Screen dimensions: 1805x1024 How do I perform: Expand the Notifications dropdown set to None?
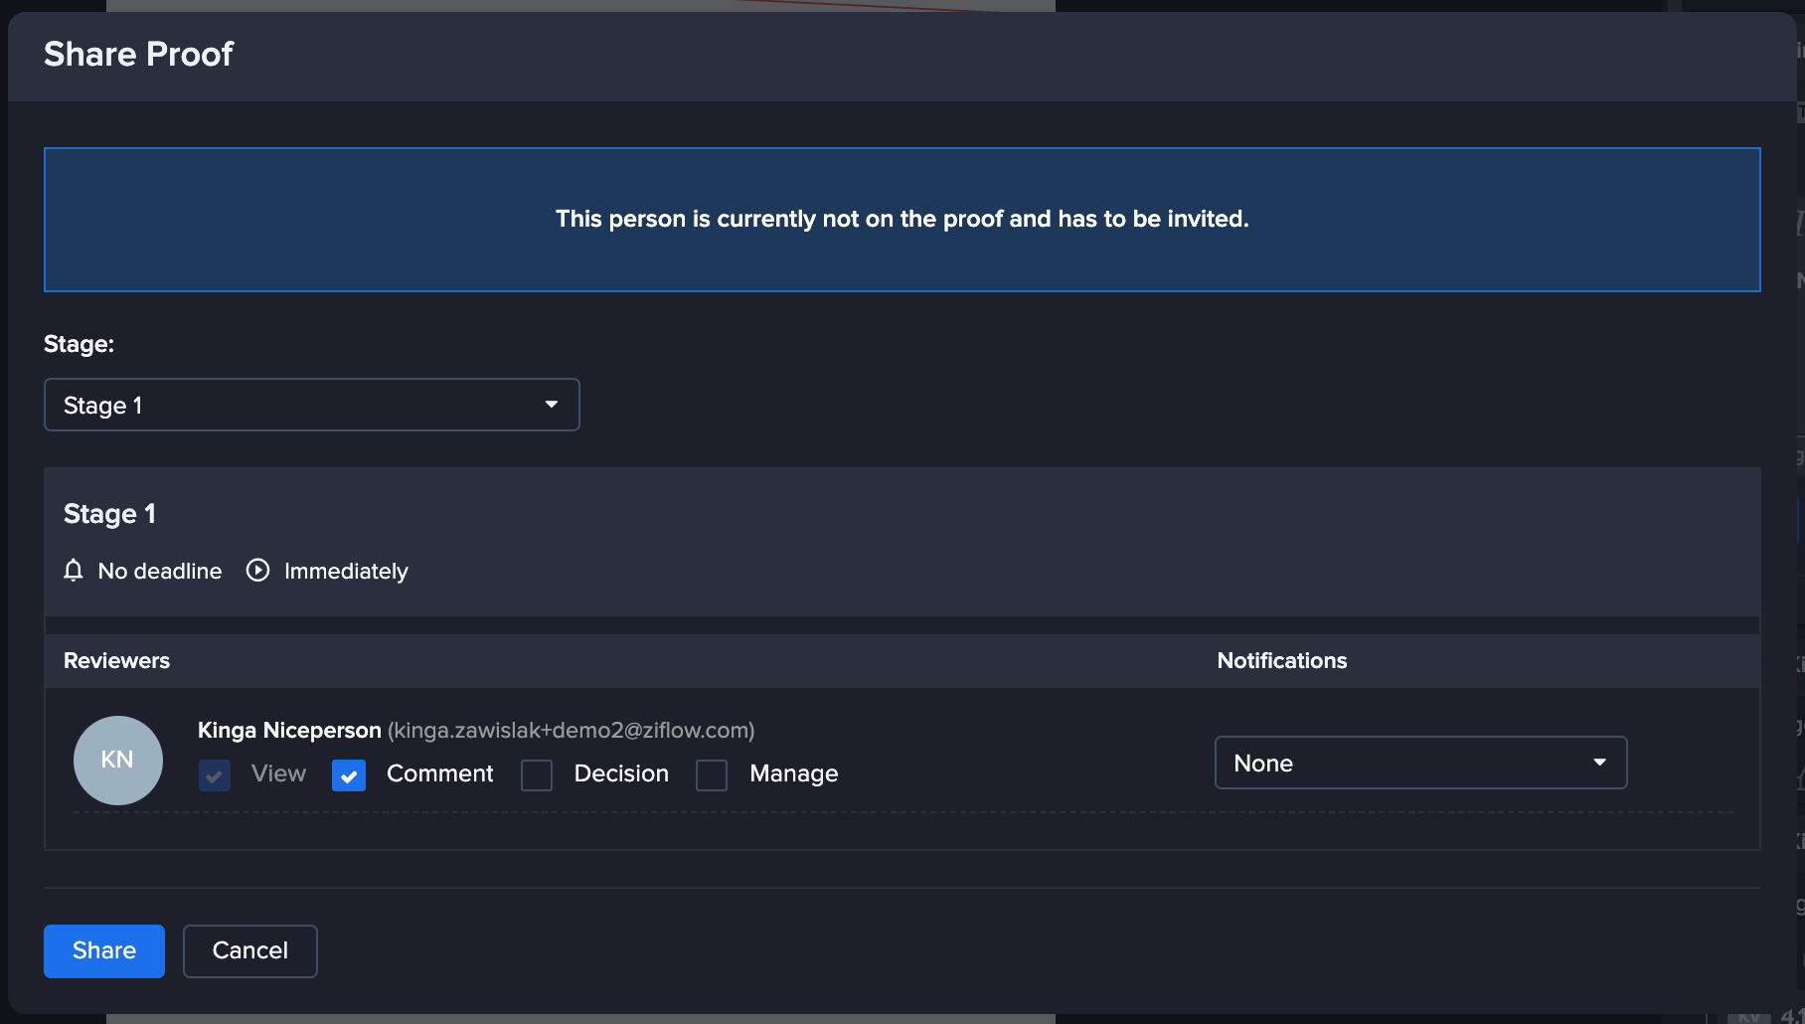1420,763
